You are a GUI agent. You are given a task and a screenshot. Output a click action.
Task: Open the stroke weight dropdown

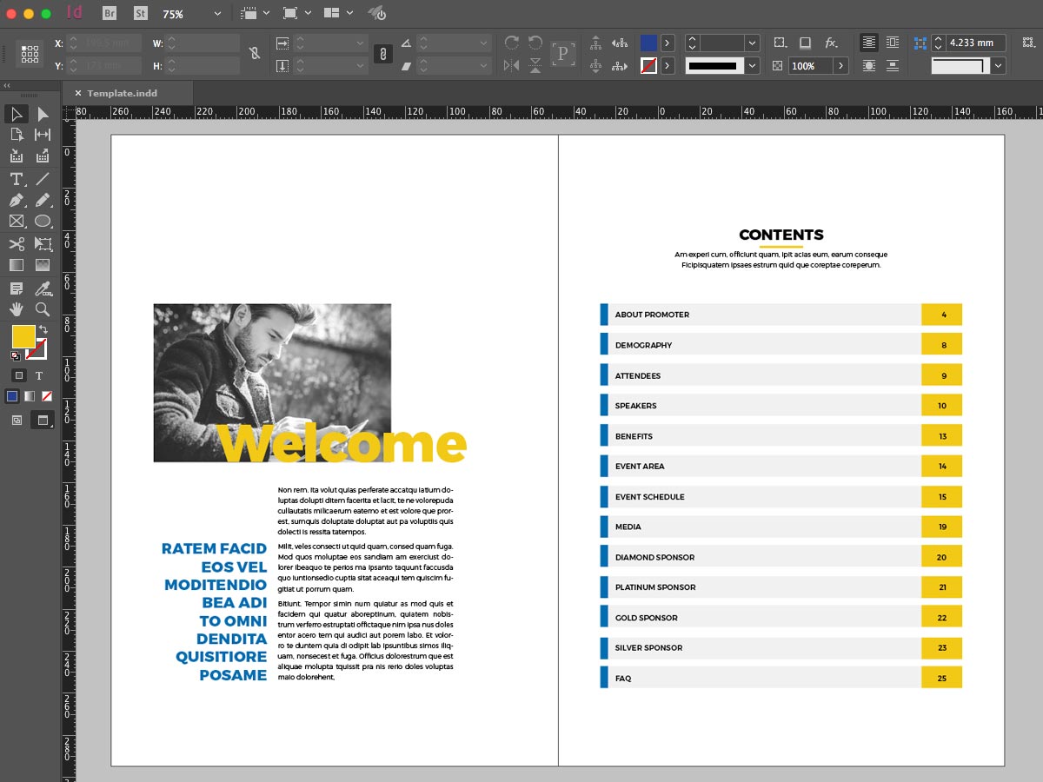[x=752, y=43]
